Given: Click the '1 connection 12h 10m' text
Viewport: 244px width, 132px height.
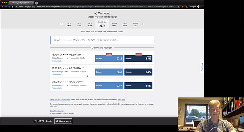Looking at the screenshot, I should coord(78,85).
